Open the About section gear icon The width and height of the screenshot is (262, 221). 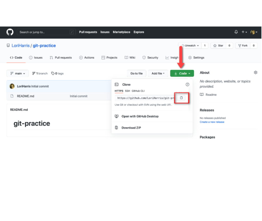(255, 73)
